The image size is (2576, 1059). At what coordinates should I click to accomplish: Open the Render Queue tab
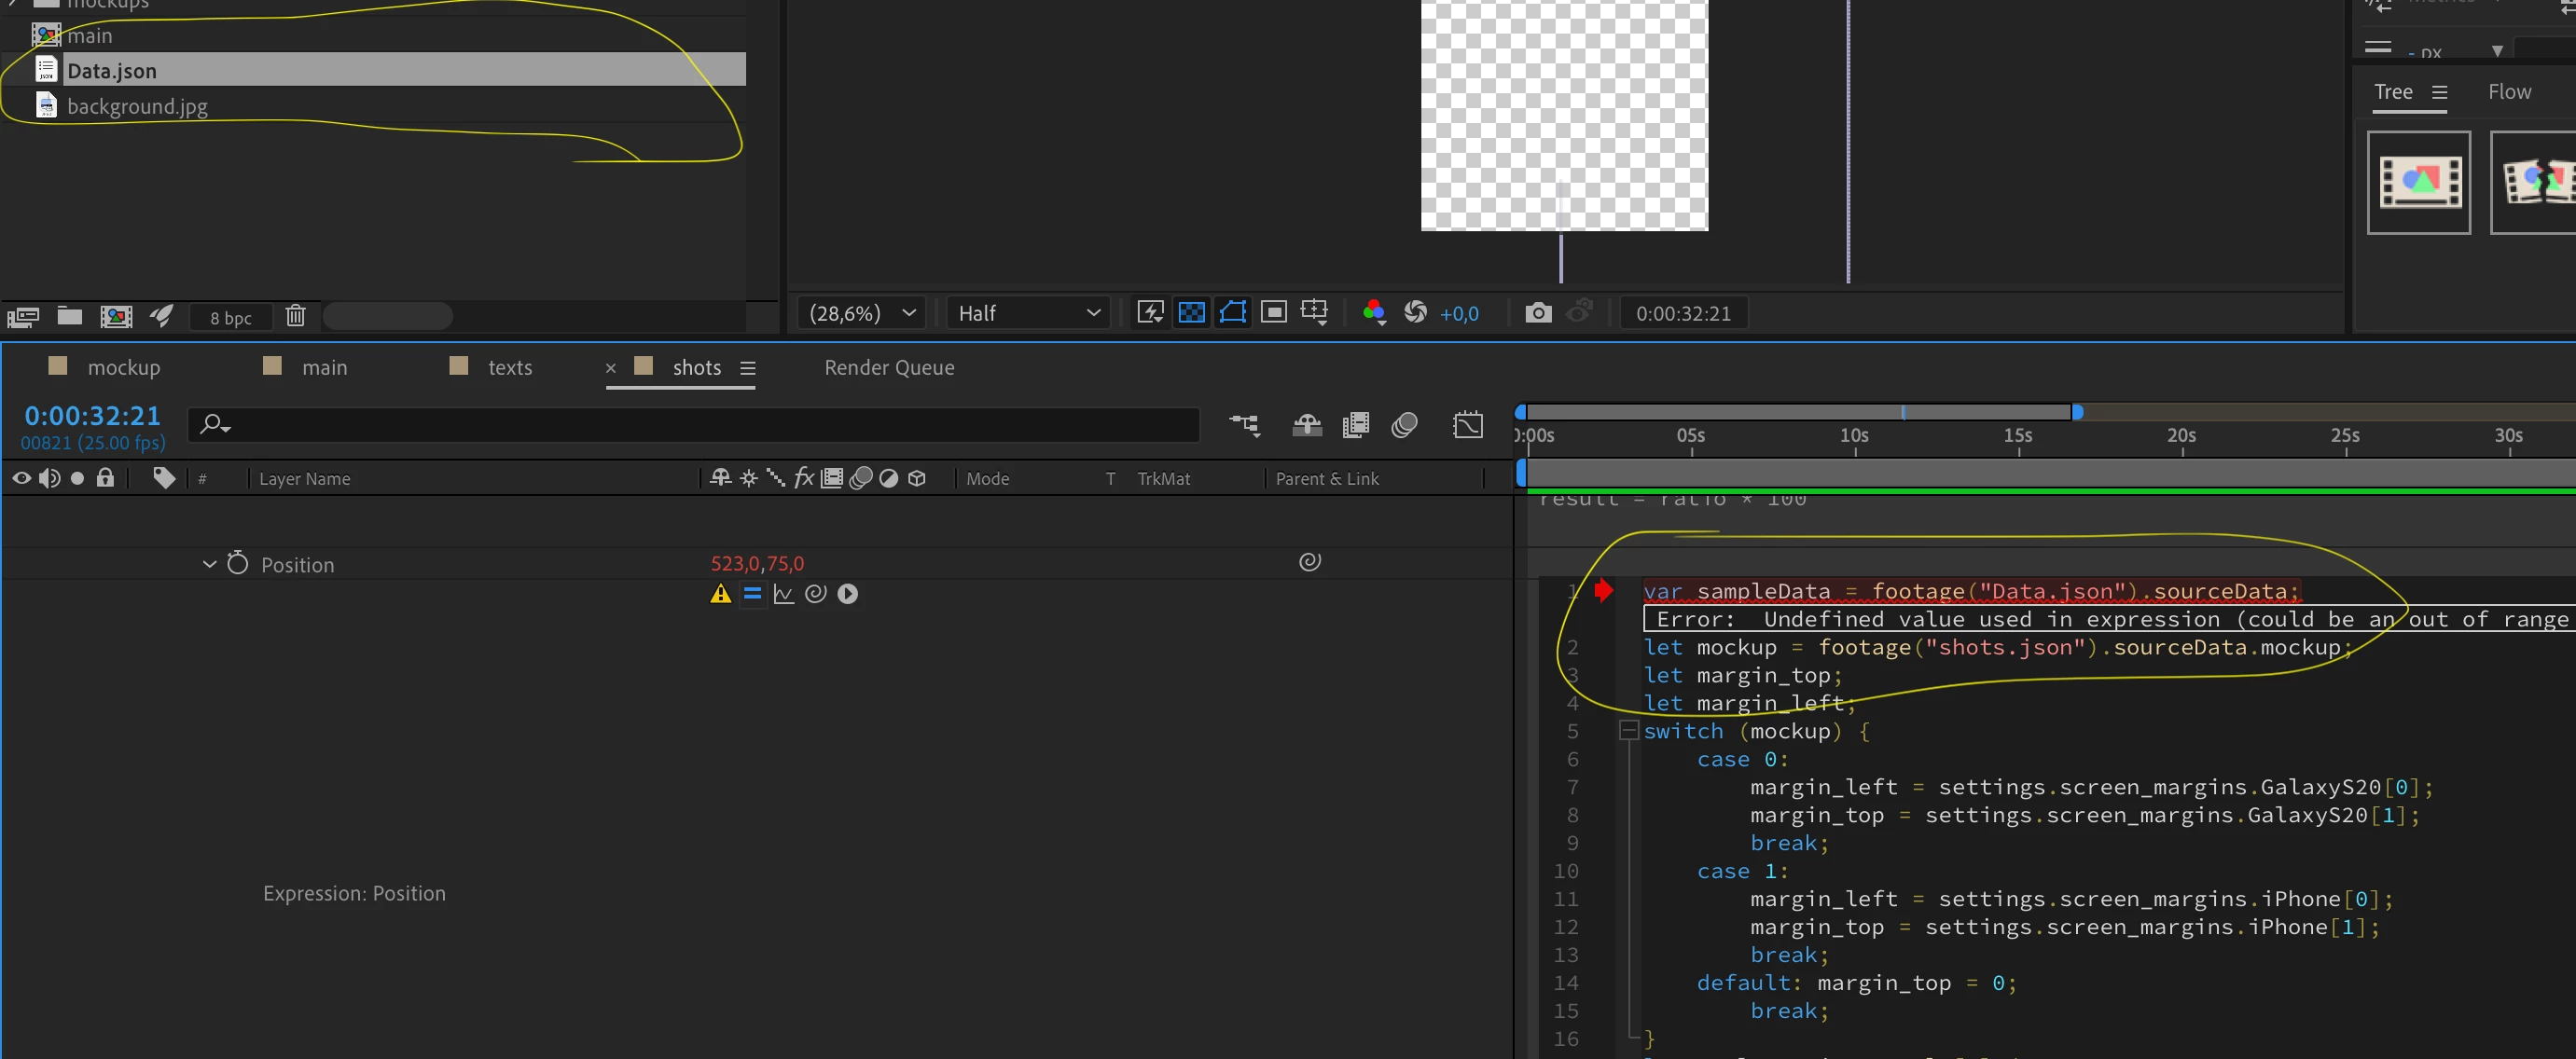click(888, 367)
